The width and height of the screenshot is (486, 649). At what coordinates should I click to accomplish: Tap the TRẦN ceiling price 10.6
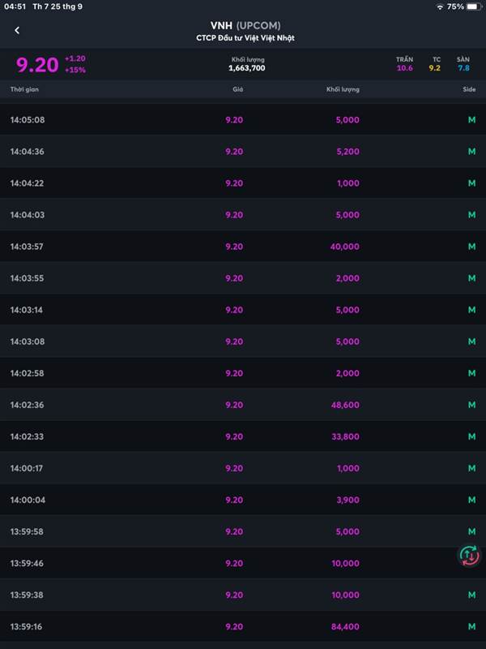404,68
